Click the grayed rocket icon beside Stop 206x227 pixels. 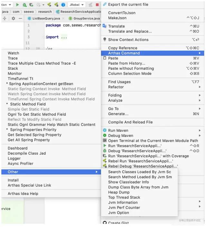pyautogui.click(x=90, y=5)
